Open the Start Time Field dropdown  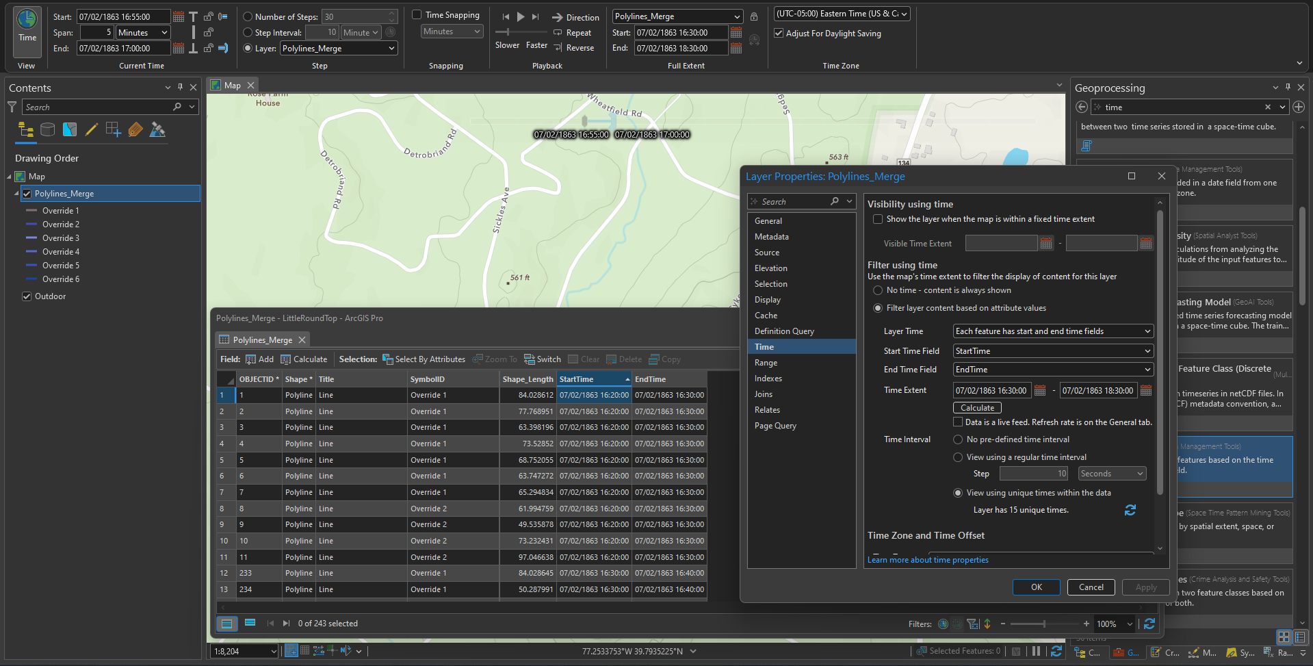coord(1052,350)
